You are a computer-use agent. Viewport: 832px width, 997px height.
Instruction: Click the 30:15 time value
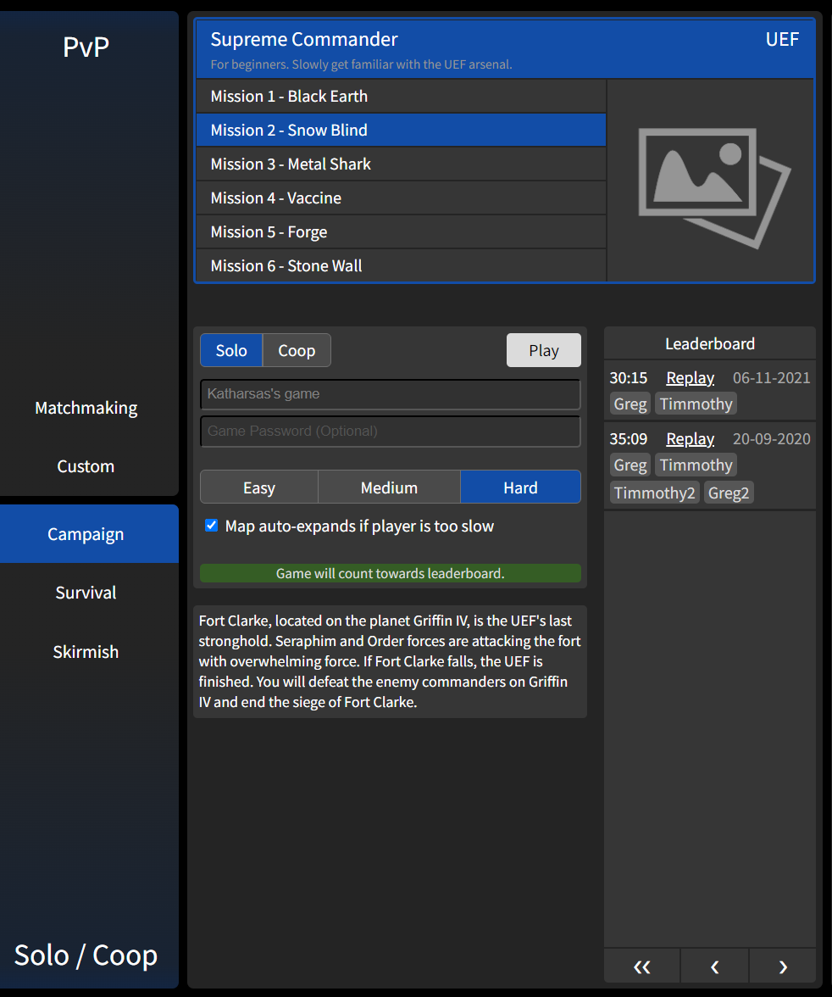coord(629,378)
